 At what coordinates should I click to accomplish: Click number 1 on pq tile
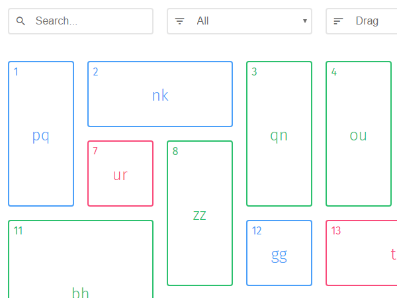16,72
